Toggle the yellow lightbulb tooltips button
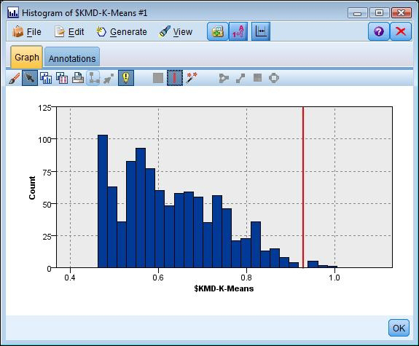Screen dimensions: 419x346 pos(126,78)
